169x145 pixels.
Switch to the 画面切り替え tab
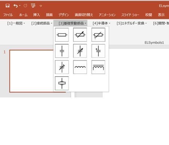[84, 15]
